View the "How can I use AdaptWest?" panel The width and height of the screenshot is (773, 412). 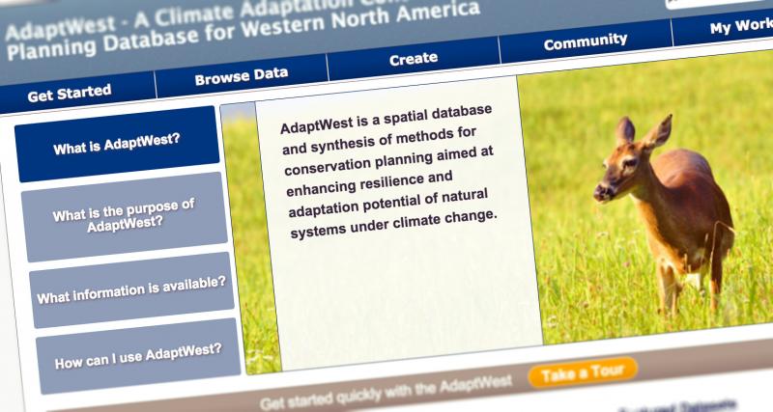click(x=138, y=357)
